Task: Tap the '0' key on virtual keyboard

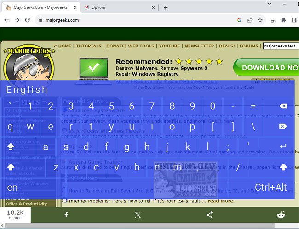Action: pyautogui.click(x=213, y=106)
